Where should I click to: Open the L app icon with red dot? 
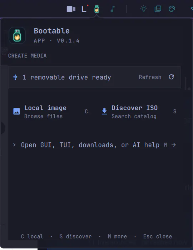click(x=84, y=9)
